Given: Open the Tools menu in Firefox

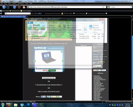Looking at the screenshot, I should point(27,3).
